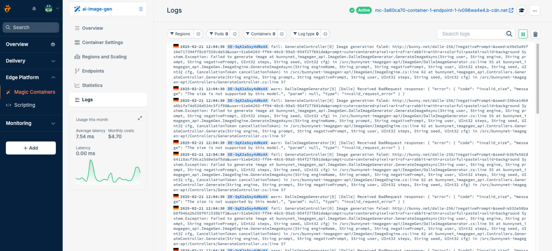
Task: Click the bunny.net logo icon
Action: click(x=7, y=9)
